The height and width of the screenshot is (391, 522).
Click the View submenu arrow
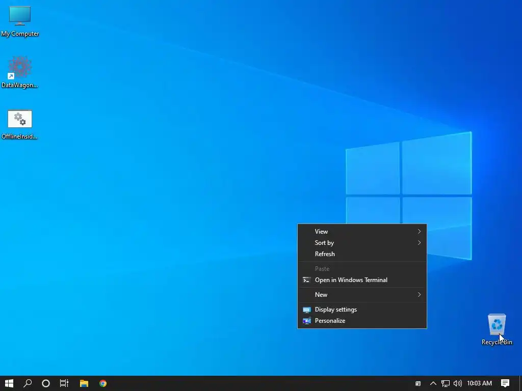(x=419, y=232)
